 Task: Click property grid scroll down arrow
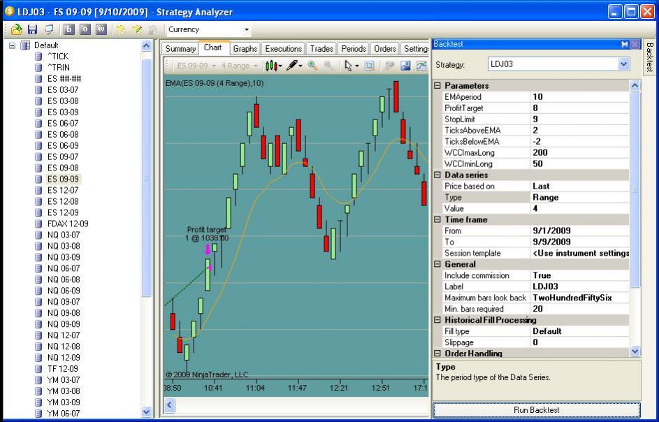635,351
